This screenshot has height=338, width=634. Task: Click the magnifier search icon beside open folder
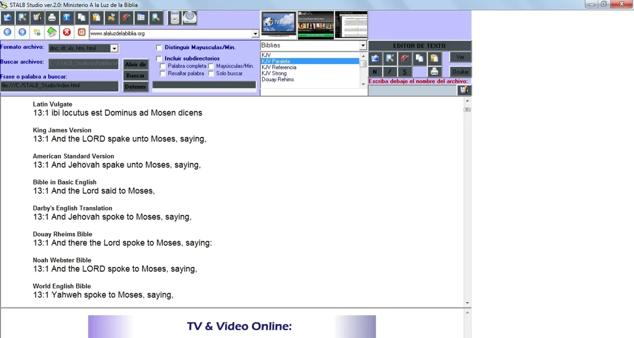(x=22, y=18)
